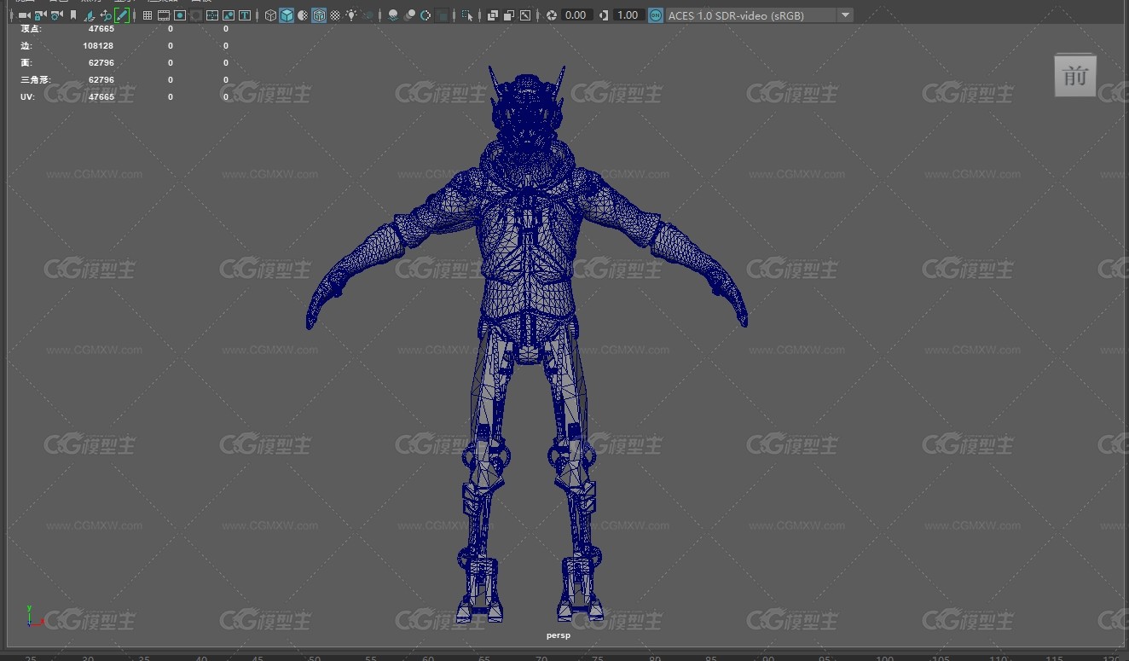Click the camera Bookmarks icon
Viewport: 1129px width, 661px height.
pyautogui.click(x=73, y=15)
